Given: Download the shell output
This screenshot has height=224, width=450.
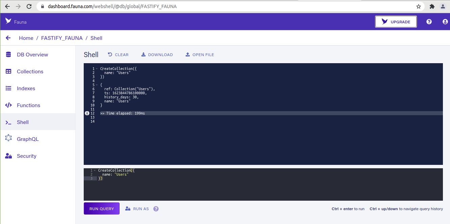Looking at the screenshot, I should (157, 54).
